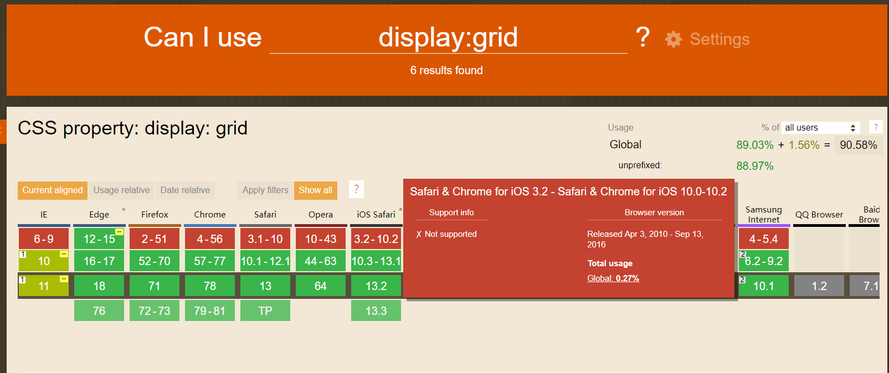Switch to Usage relative view

point(121,190)
